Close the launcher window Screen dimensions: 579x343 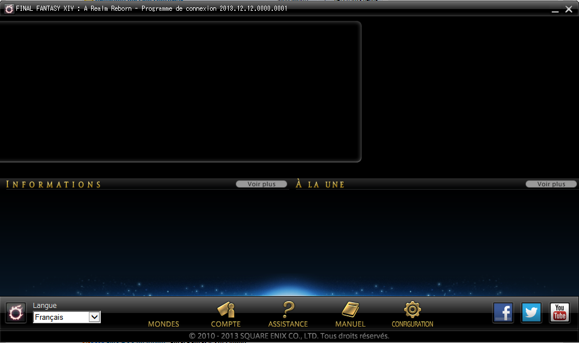click(x=569, y=9)
